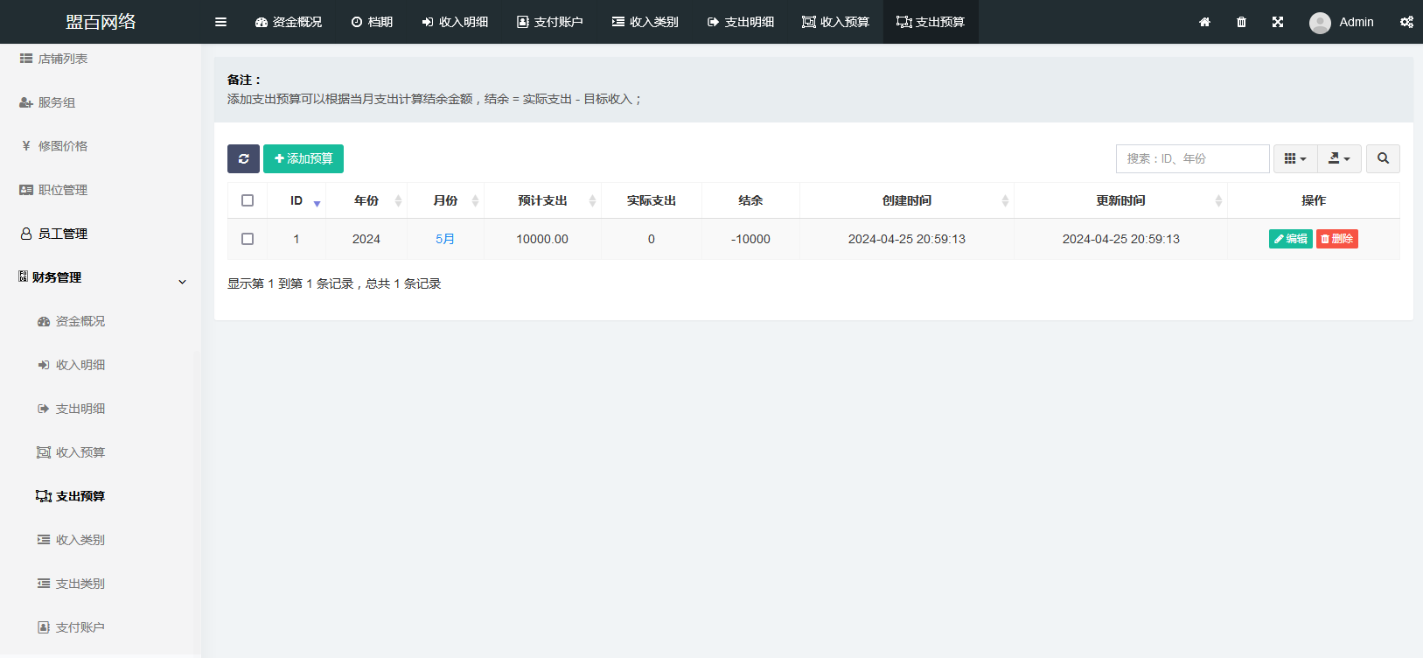The height and width of the screenshot is (658, 1423).
Task: Click the refresh table button
Action: 243,158
